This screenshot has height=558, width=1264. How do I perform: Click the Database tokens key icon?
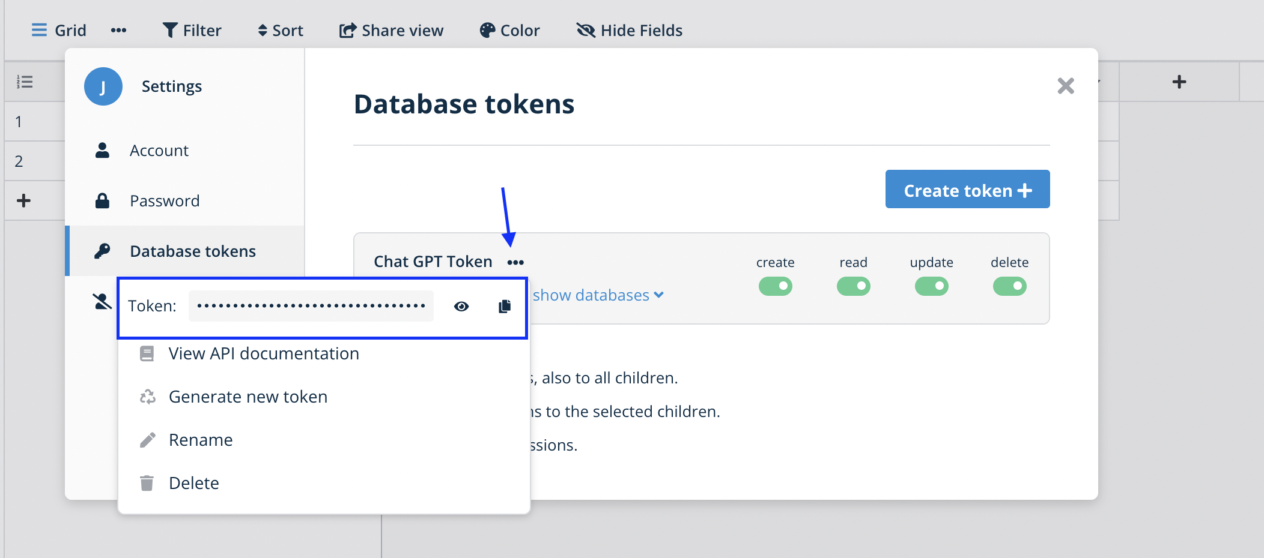[x=103, y=251]
